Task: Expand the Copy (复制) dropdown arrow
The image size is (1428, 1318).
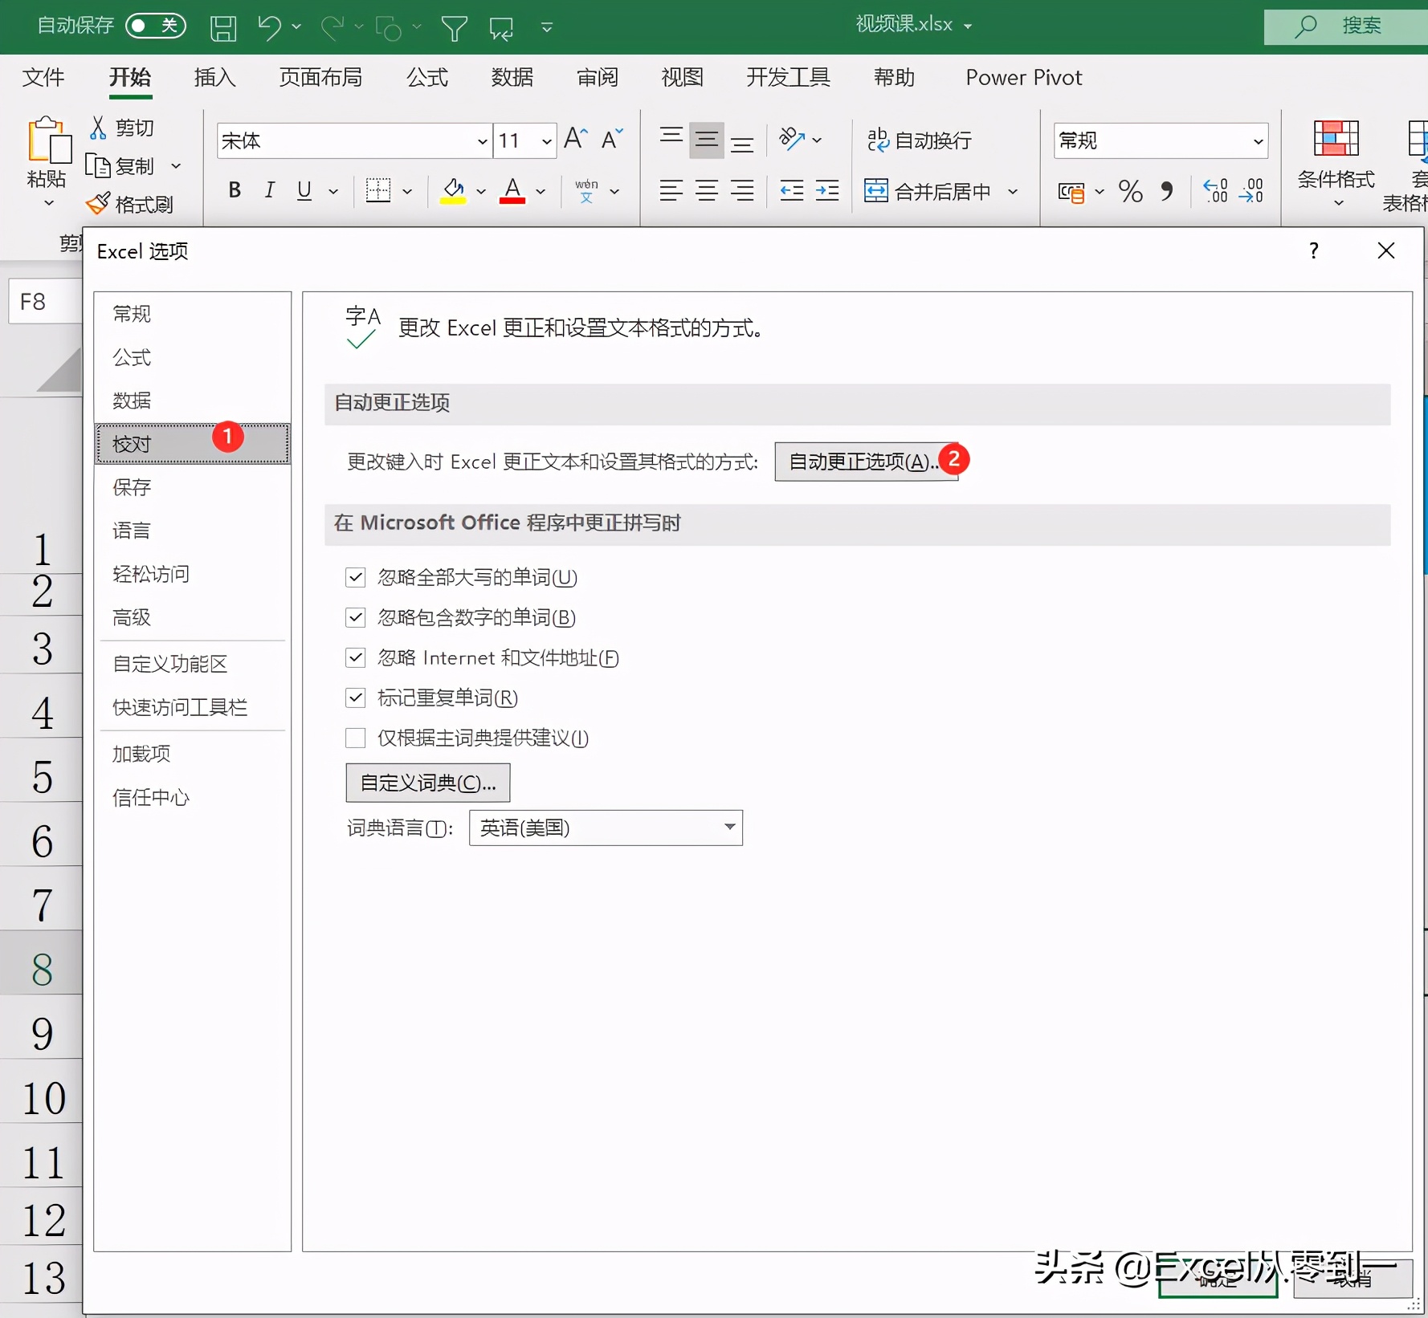Action: 176,166
